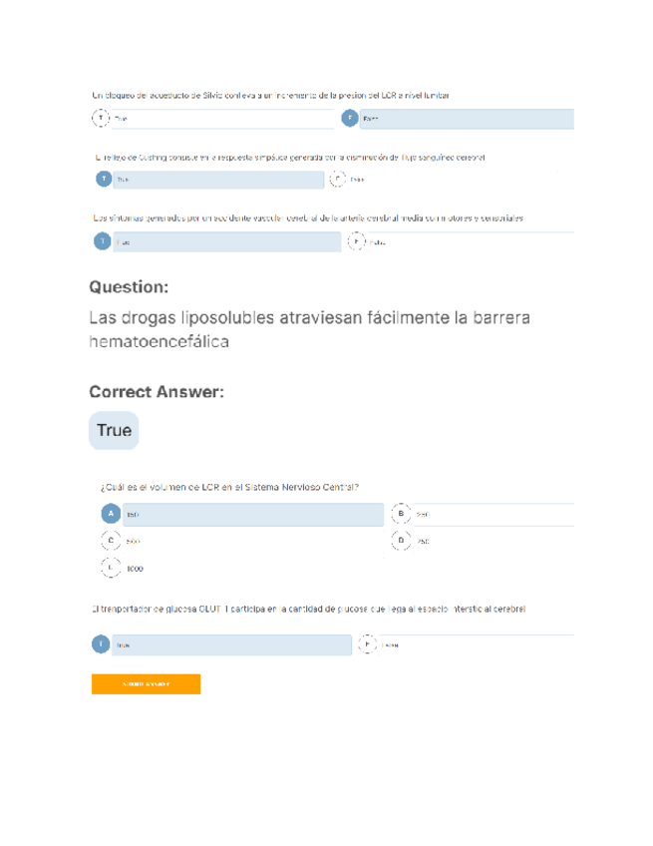Image resolution: width=653 pixels, height=846 pixels.
Task: Select False for the GLUT 1 transporter question
Action: [x=367, y=644]
